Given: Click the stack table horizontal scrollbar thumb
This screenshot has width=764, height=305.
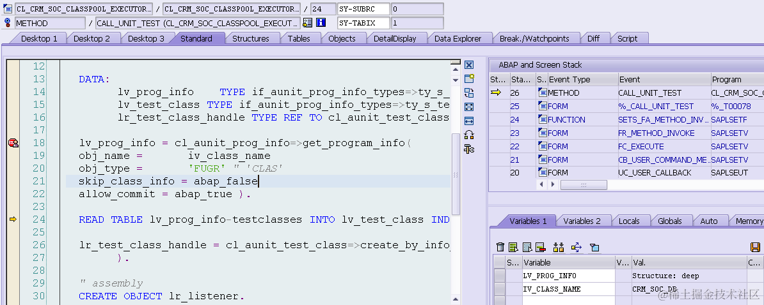Looking at the screenshot, I should [583, 184].
